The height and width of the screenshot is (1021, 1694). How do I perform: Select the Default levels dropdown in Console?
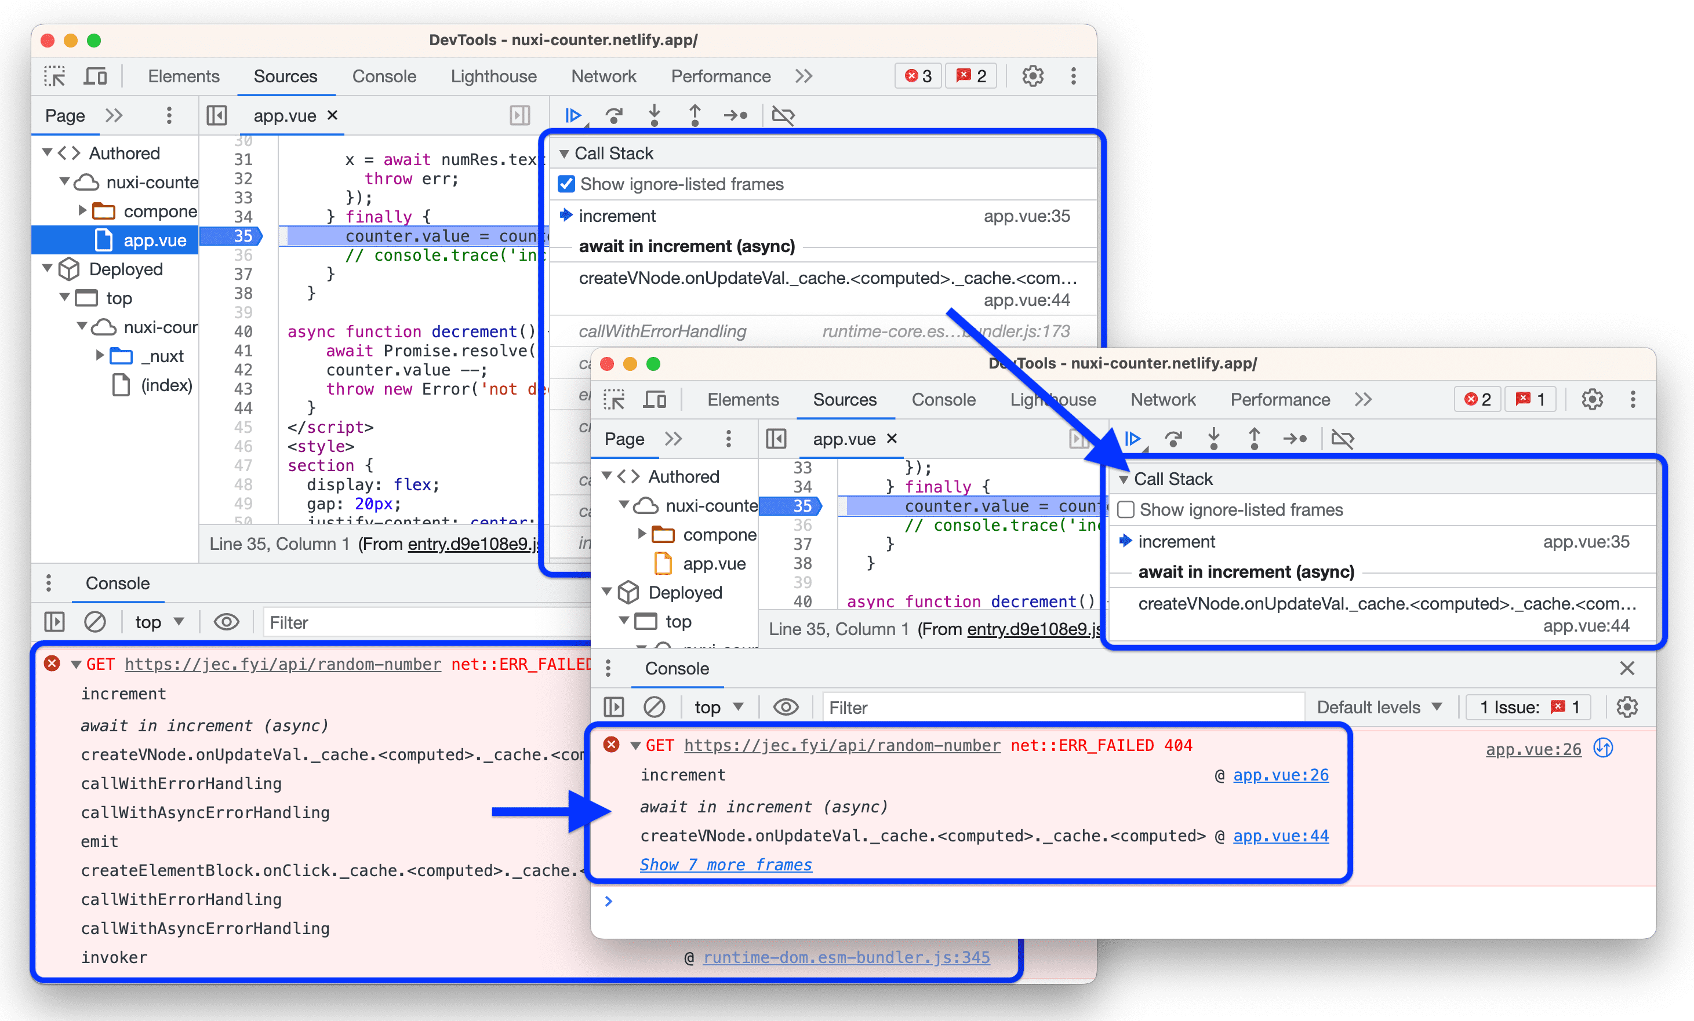tap(1378, 705)
